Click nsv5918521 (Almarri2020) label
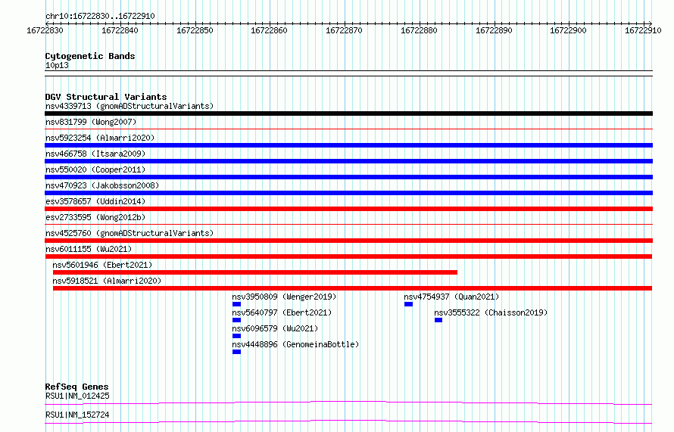Viewport: 674px width, 432px height. click(x=107, y=281)
